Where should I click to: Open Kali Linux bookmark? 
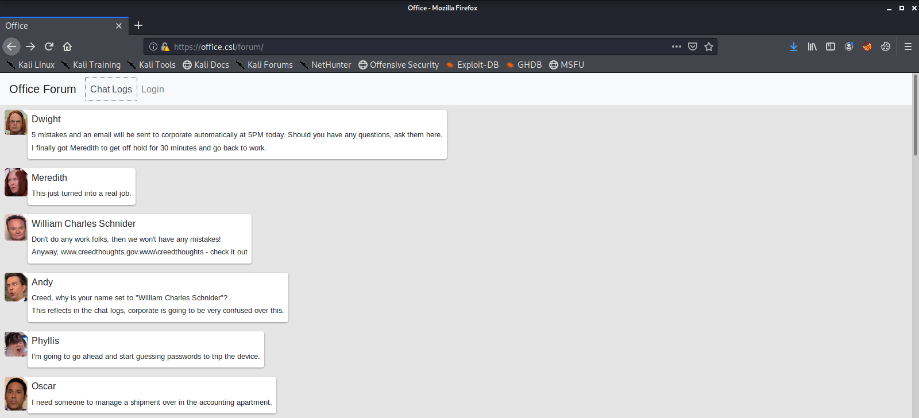[x=30, y=65]
